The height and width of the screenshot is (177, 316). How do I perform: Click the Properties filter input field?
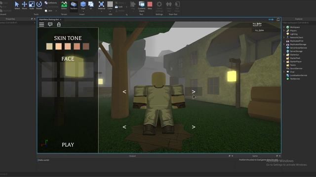coord(18,23)
